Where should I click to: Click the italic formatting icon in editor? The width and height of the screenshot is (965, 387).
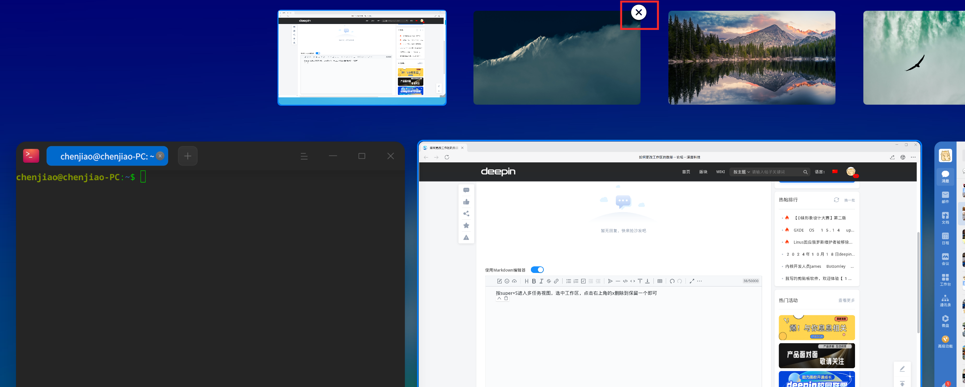pos(541,281)
